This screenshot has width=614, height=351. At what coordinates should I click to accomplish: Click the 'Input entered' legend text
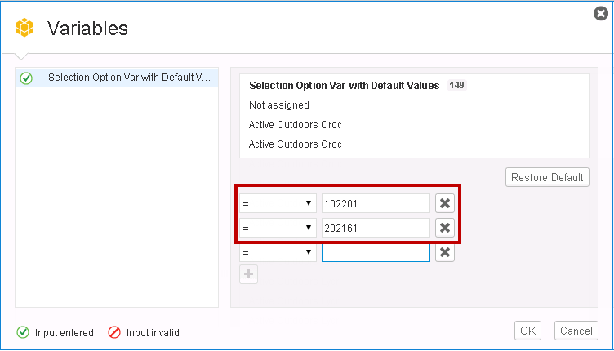click(x=65, y=332)
